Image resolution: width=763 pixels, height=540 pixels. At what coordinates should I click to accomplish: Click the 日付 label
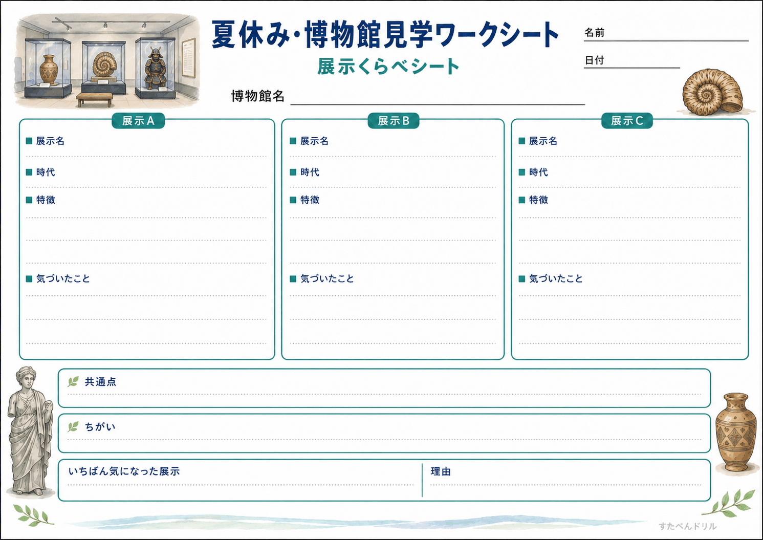coord(595,60)
